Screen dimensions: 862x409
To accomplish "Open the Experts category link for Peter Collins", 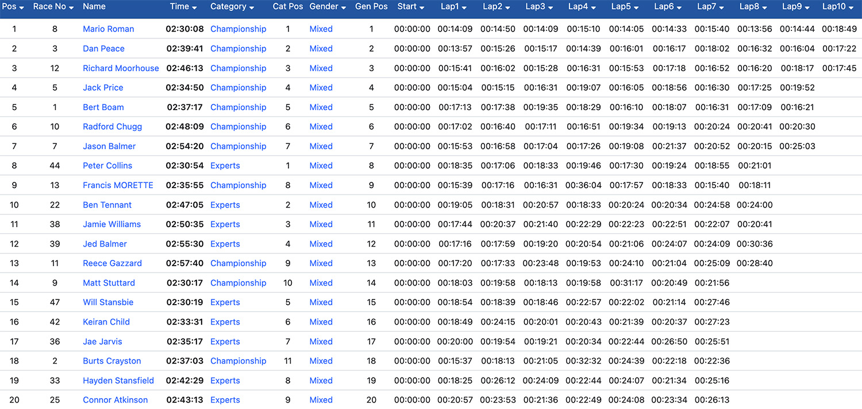I will coord(225,165).
